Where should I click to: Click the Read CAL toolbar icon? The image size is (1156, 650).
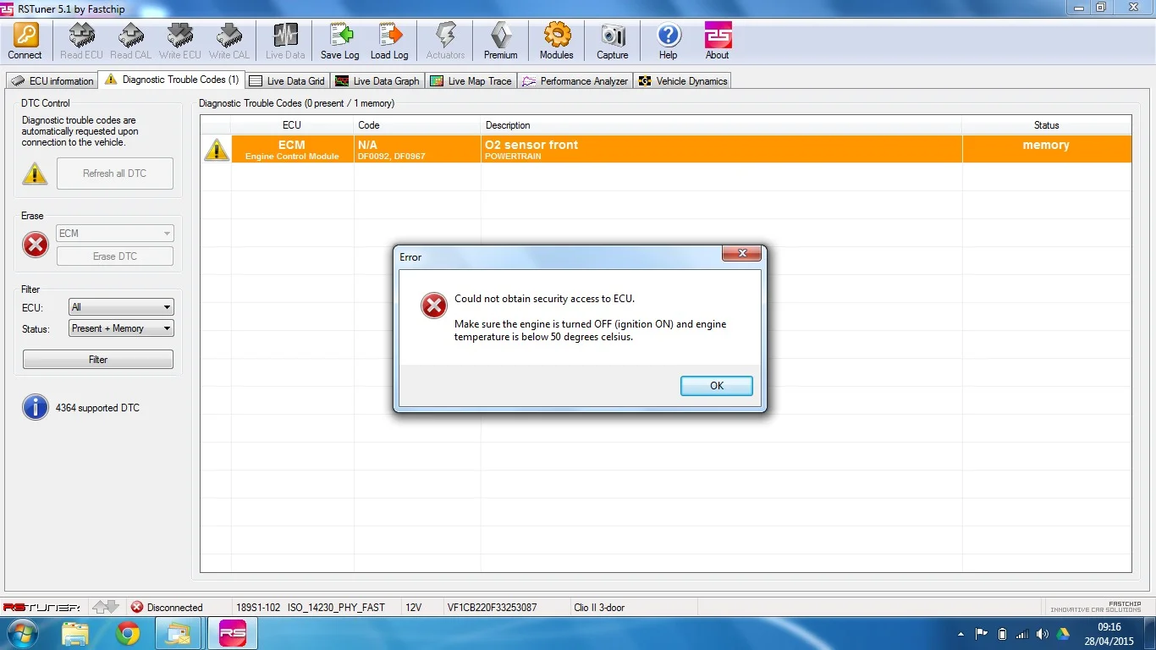pos(130,35)
